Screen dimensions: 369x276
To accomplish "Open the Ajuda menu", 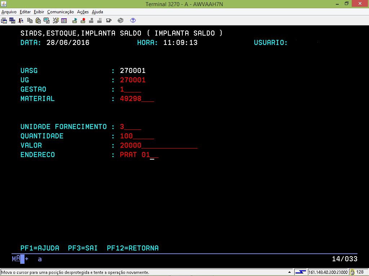I will [x=97, y=12].
